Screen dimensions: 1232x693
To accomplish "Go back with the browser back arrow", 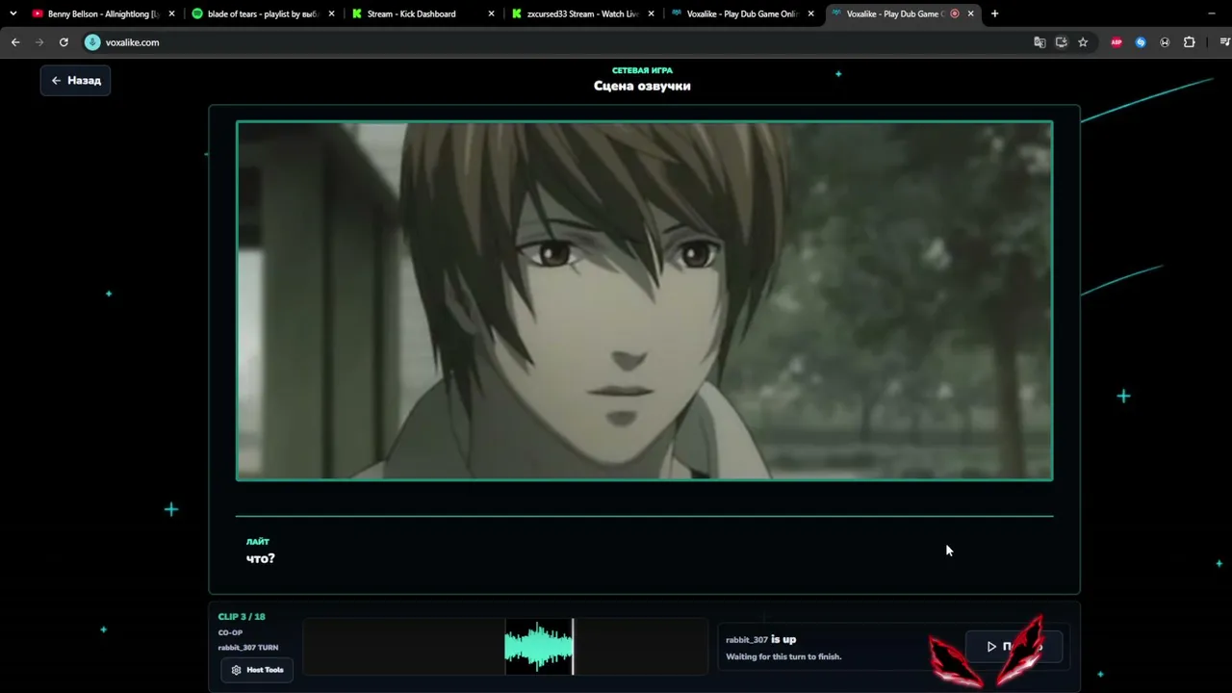I will (15, 42).
